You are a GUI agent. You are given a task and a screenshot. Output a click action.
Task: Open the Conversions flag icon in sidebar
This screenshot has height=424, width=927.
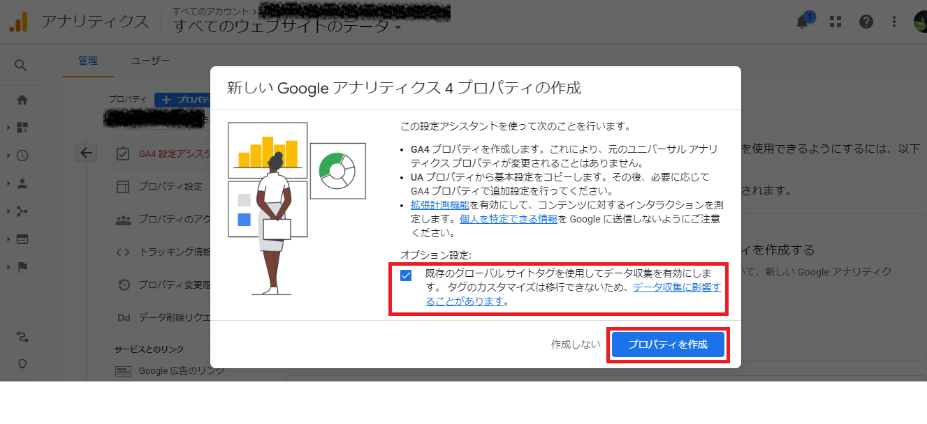[x=22, y=267]
